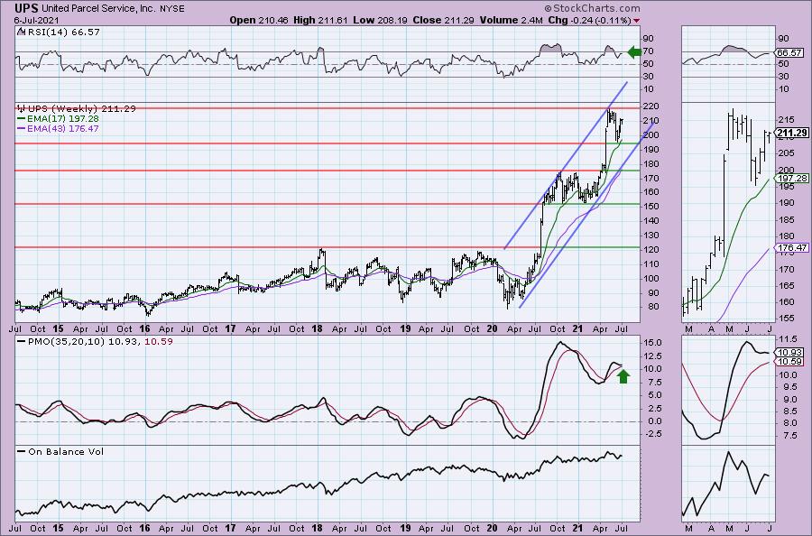Click the red down-triangle change indicator
Viewport: 812px width, 536px height.
[x=636, y=21]
